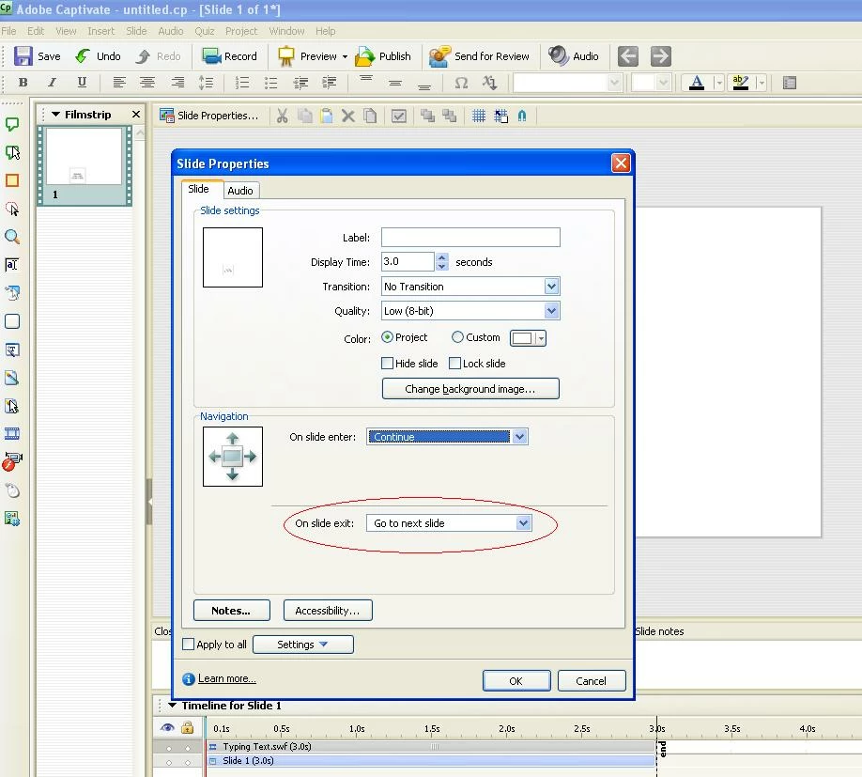
Task: Switch to the Audio tab in Slide Properties
Action: coord(240,191)
